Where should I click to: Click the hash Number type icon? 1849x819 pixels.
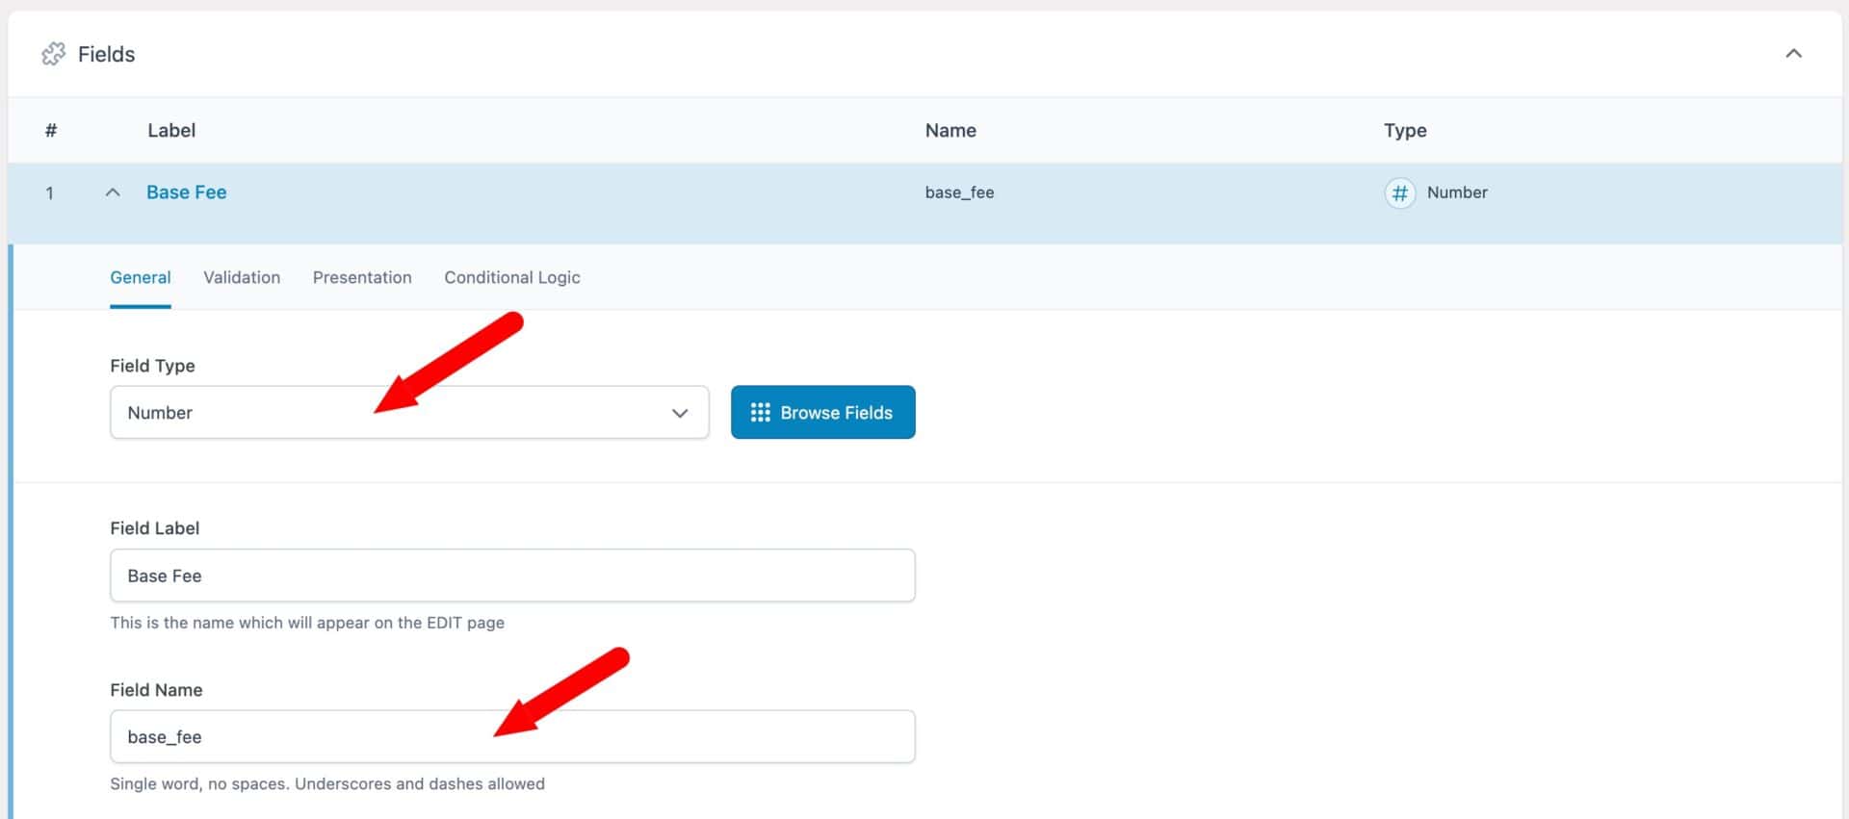[1400, 193]
